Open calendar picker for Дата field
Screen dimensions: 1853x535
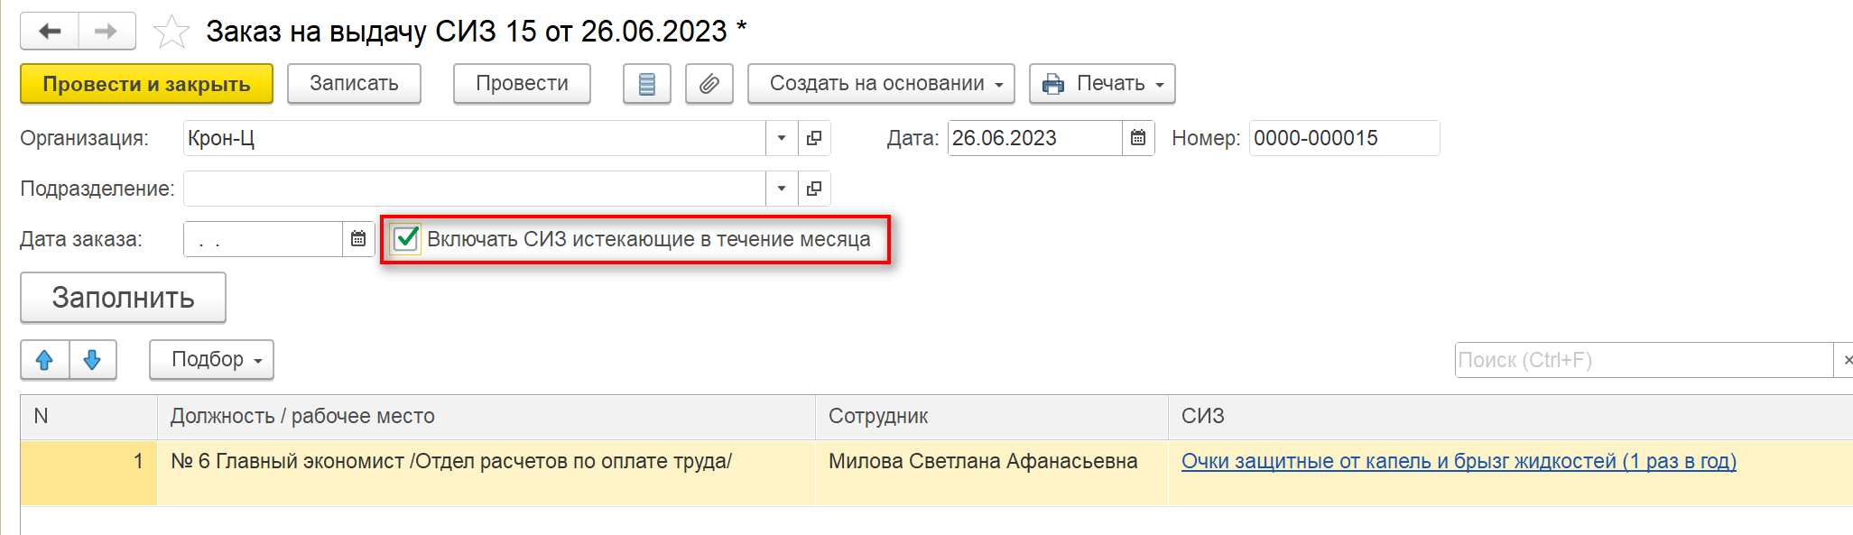(x=1138, y=138)
